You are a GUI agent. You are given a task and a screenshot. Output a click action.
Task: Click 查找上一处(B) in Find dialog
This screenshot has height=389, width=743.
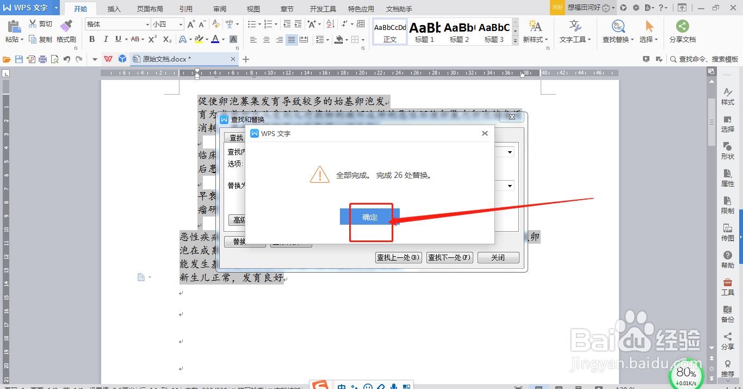399,257
